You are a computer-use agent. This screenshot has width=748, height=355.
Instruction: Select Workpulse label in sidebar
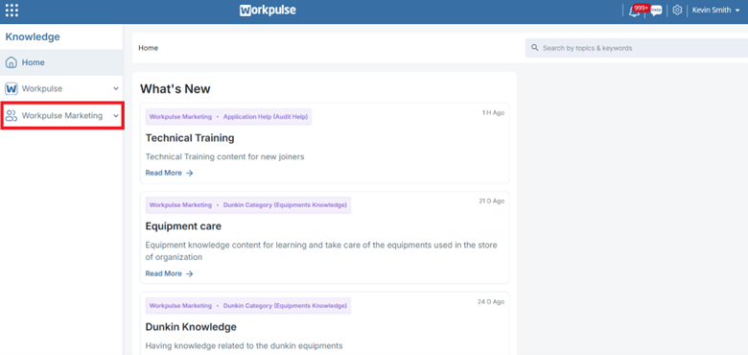[x=42, y=88]
